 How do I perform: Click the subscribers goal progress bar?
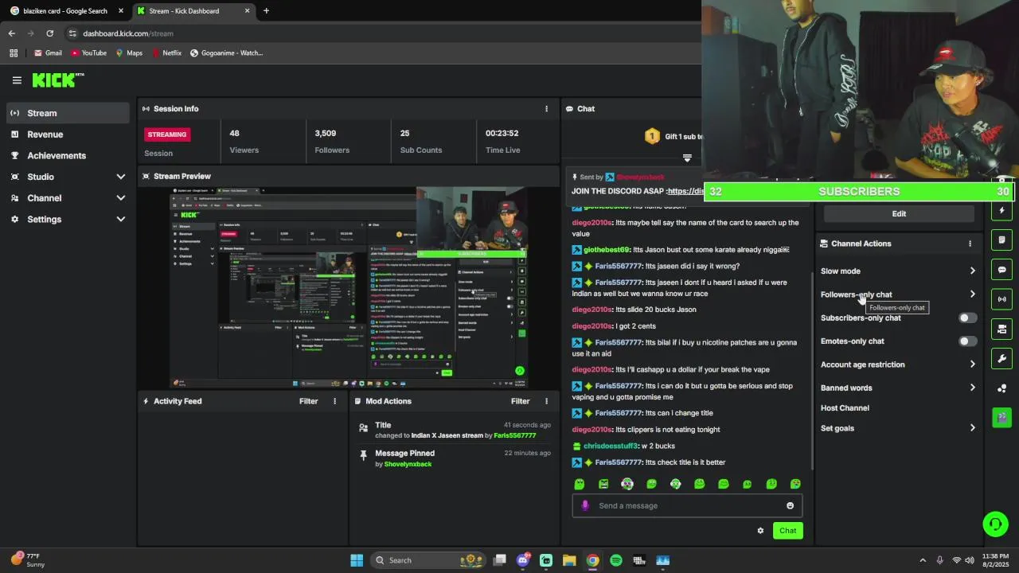point(857,192)
